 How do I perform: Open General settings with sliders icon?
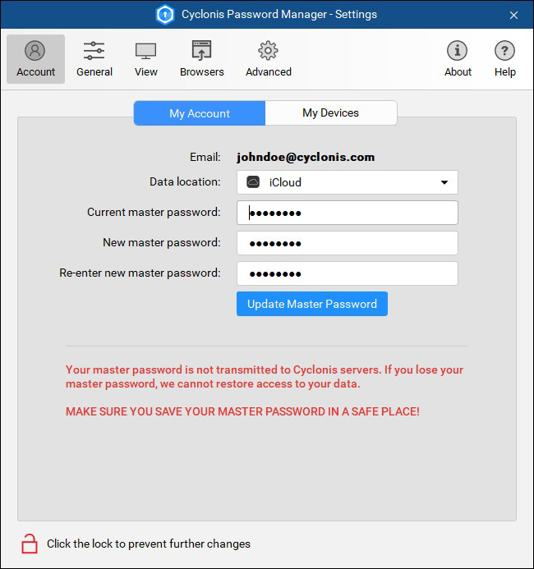point(94,59)
